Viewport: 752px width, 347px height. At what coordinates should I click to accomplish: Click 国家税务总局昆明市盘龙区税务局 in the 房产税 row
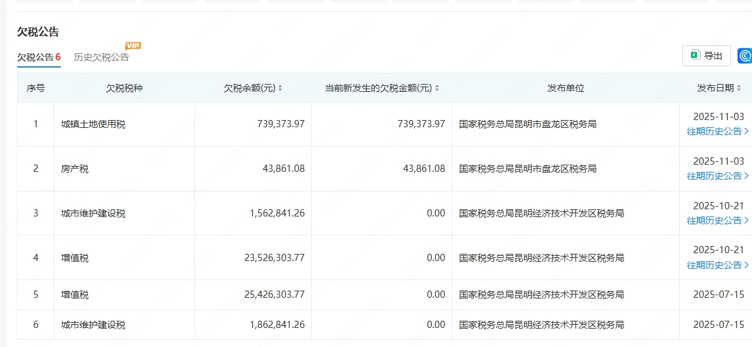click(x=528, y=169)
